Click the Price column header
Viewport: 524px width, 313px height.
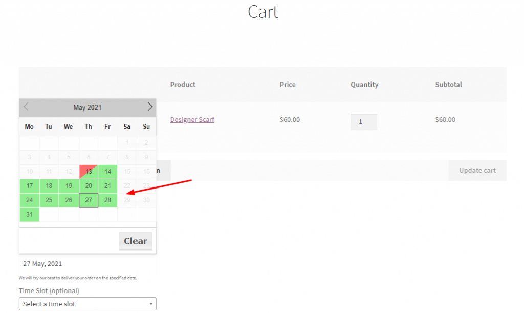click(x=288, y=84)
